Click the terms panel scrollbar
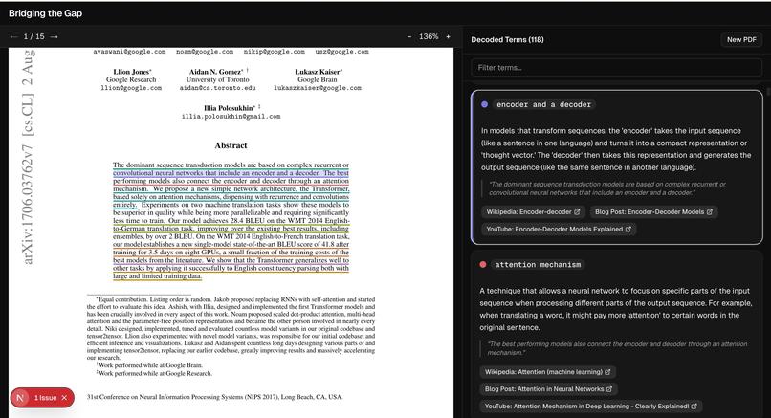The image size is (771, 418). pyautogui.click(x=768, y=93)
